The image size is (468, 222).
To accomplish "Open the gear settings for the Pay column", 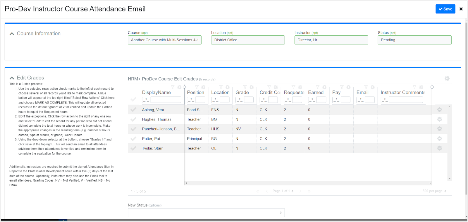I will pyautogui.click(x=348, y=87).
